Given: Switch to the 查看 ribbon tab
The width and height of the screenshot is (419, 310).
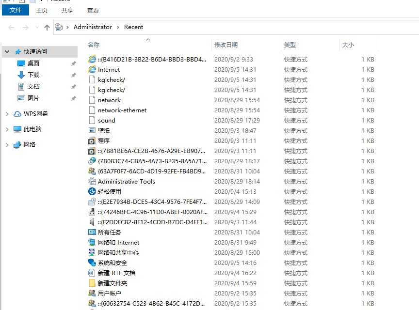Looking at the screenshot, I should tap(92, 10).
